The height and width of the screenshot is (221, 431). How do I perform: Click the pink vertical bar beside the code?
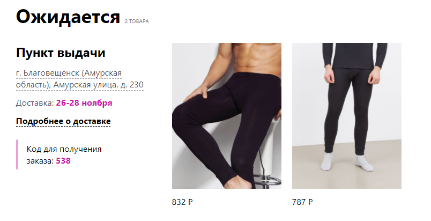point(17,154)
